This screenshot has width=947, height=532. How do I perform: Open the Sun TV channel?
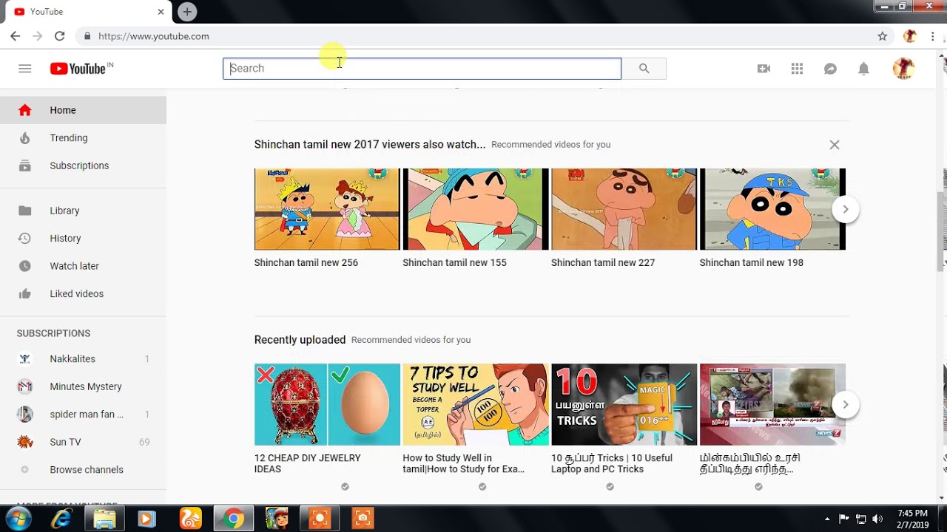pyautogui.click(x=83, y=442)
